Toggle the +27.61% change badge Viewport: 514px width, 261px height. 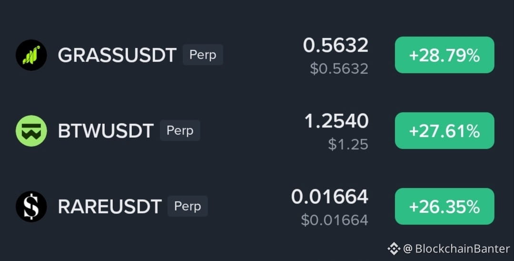[x=445, y=131]
